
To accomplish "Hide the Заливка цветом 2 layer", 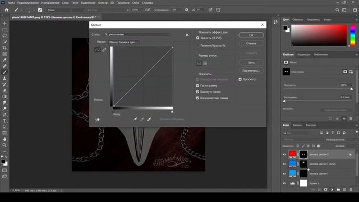I will pos(284,154).
